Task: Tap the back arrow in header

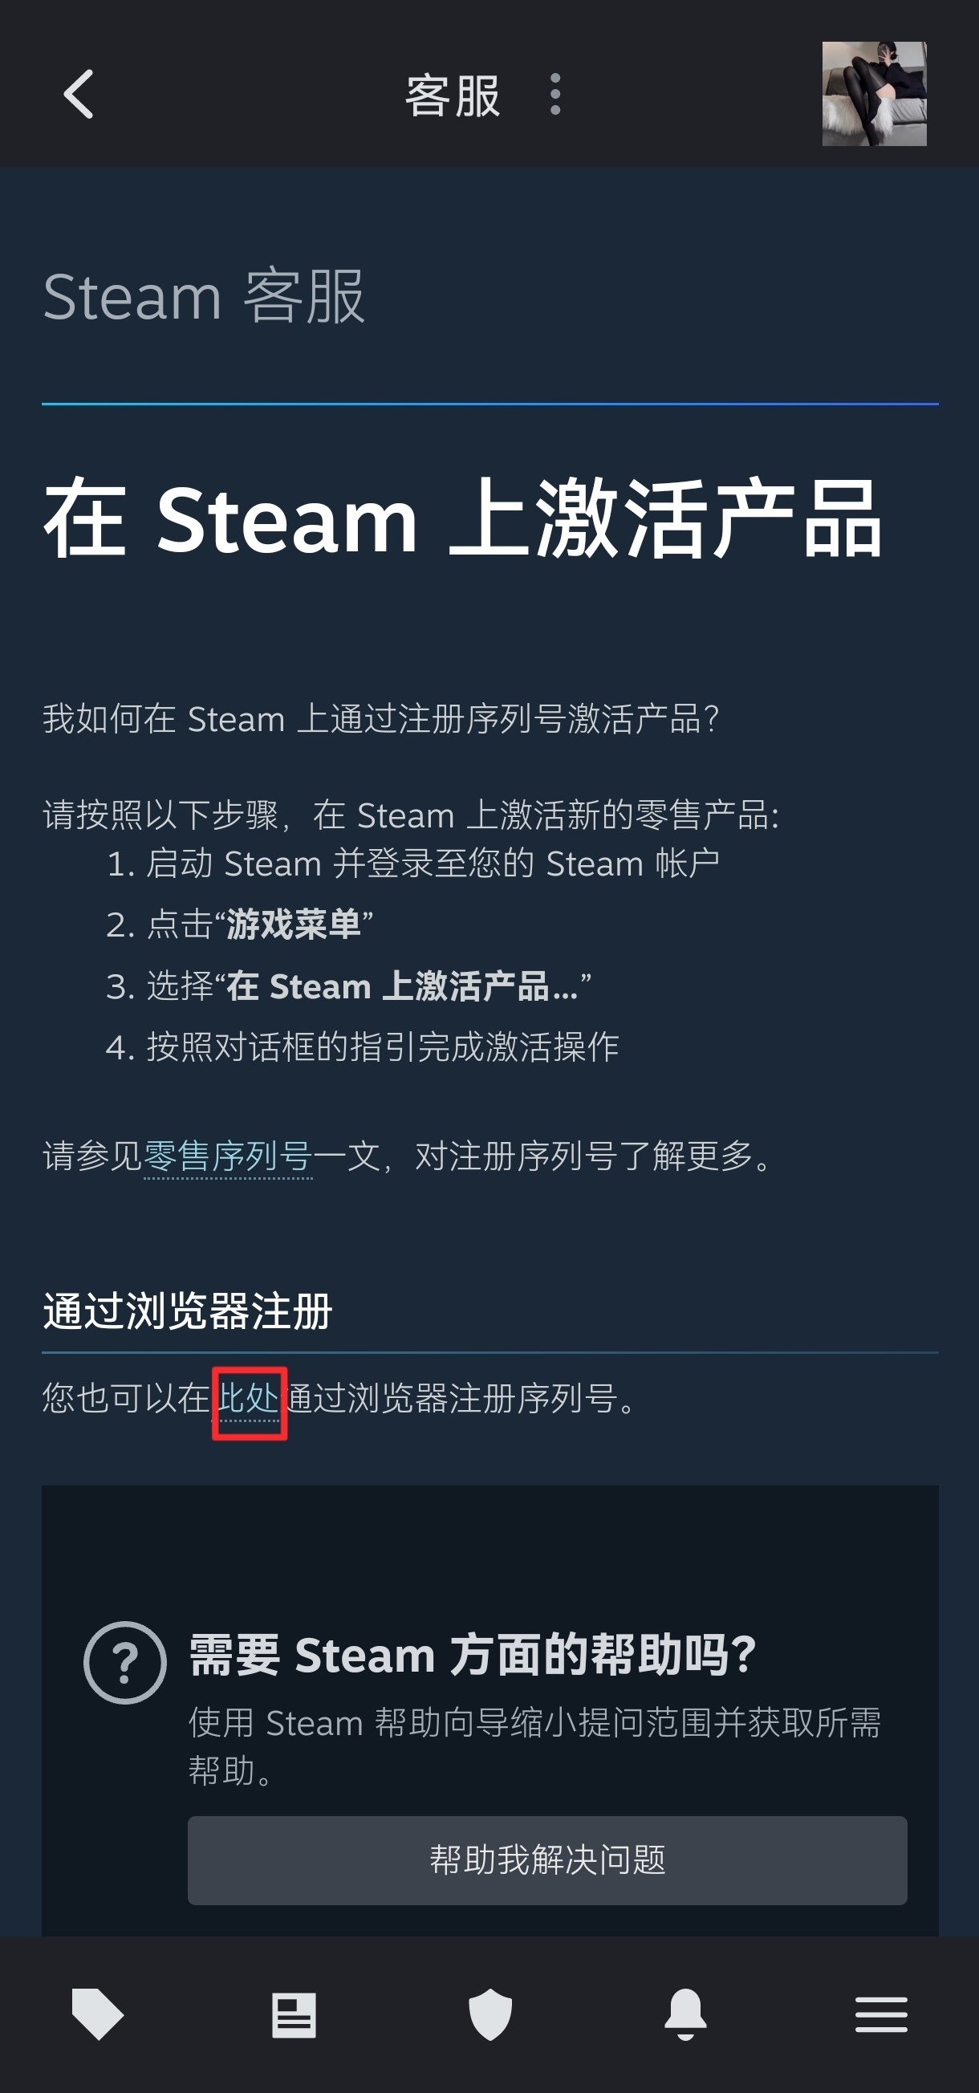Action: pos(79,94)
